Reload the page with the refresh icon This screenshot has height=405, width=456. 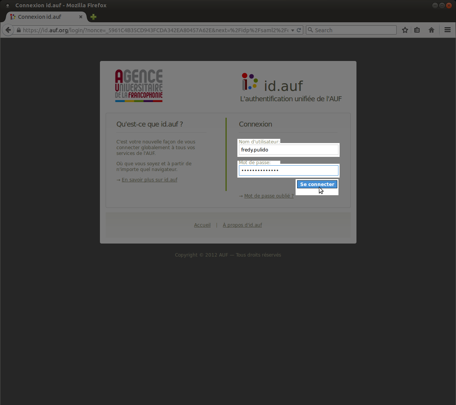299,30
